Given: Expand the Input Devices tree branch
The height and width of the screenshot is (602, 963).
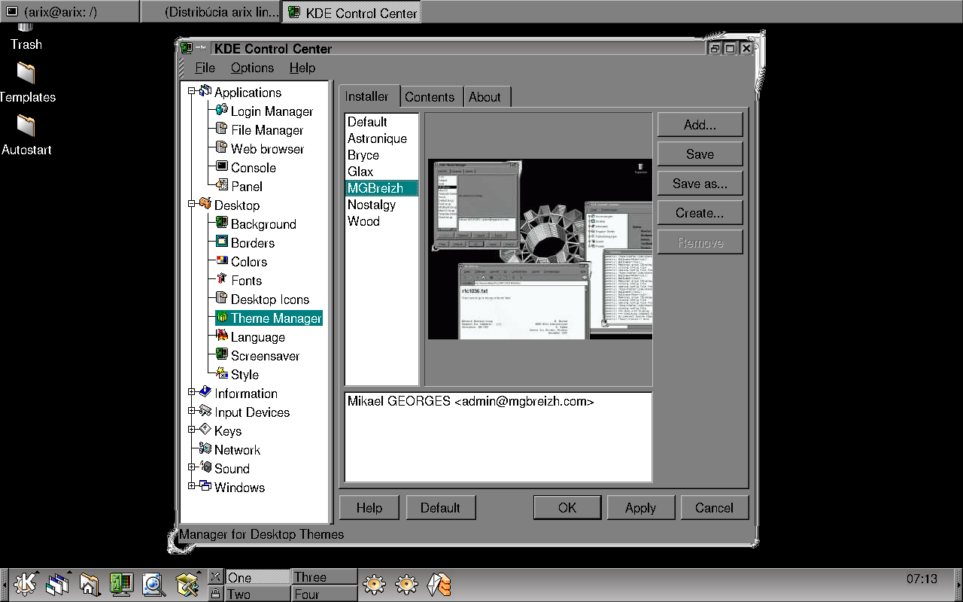Looking at the screenshot, I should pyautogui.click(x=193, y=410).
